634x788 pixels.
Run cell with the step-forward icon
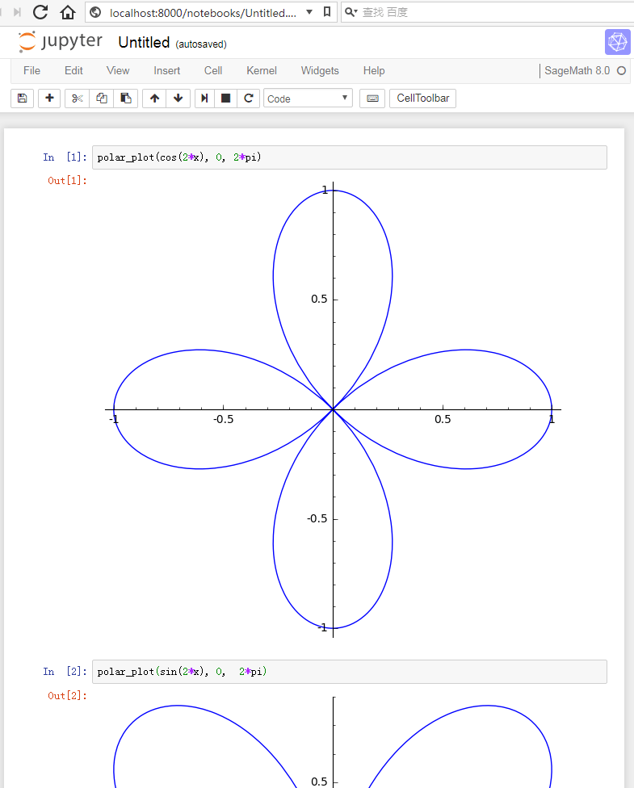click(x=204, y=98)
